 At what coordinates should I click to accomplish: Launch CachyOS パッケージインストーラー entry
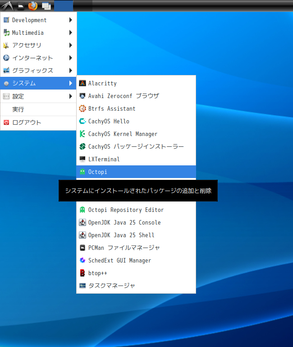pyautogui.click(x=136, y=146)
